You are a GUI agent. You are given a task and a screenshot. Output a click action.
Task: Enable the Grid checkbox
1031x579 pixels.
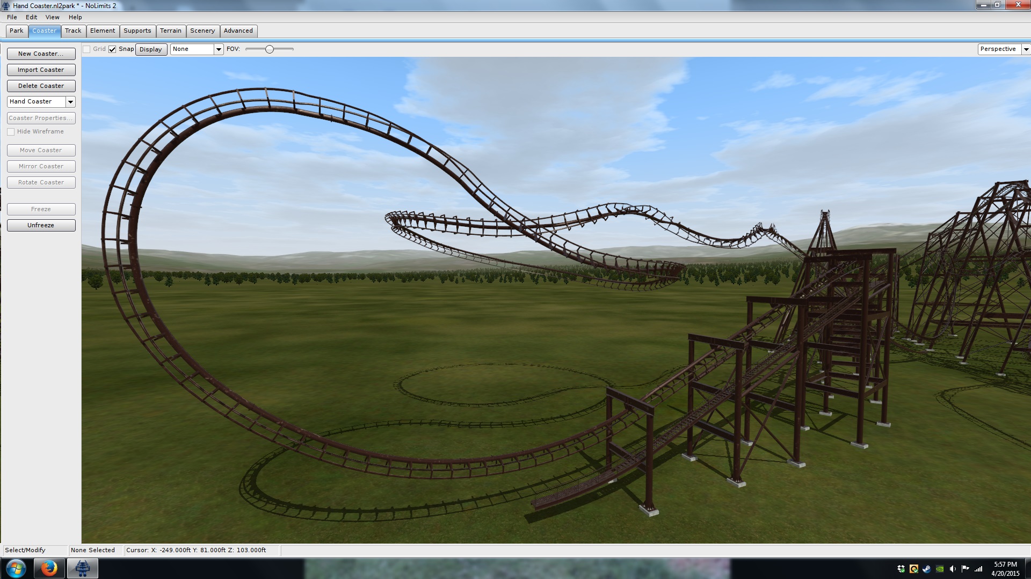click(x=86, y=49)
